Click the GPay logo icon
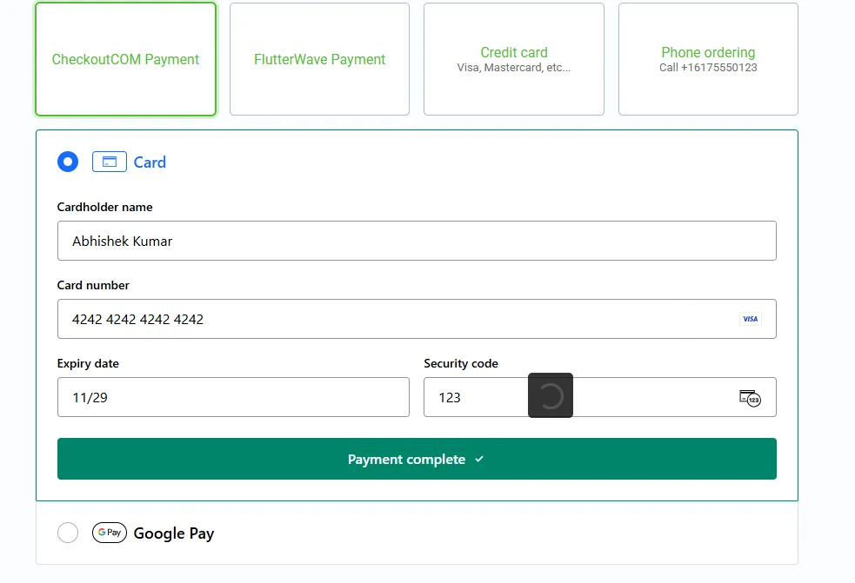Screen dimensions: 855x583 pos(110,533)
